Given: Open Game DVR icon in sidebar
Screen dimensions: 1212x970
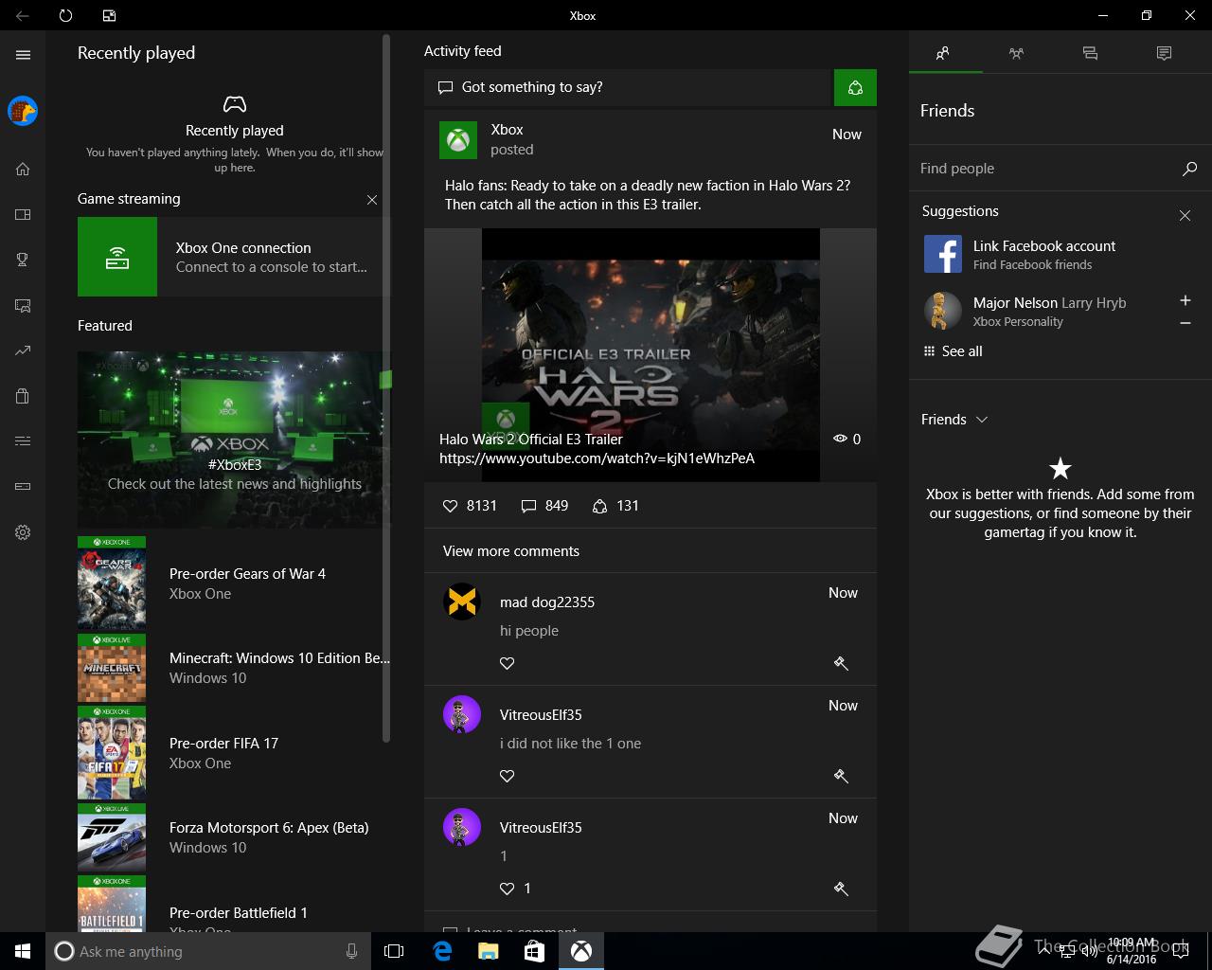Looking at the screenshot, I should (x=23, y=305).
